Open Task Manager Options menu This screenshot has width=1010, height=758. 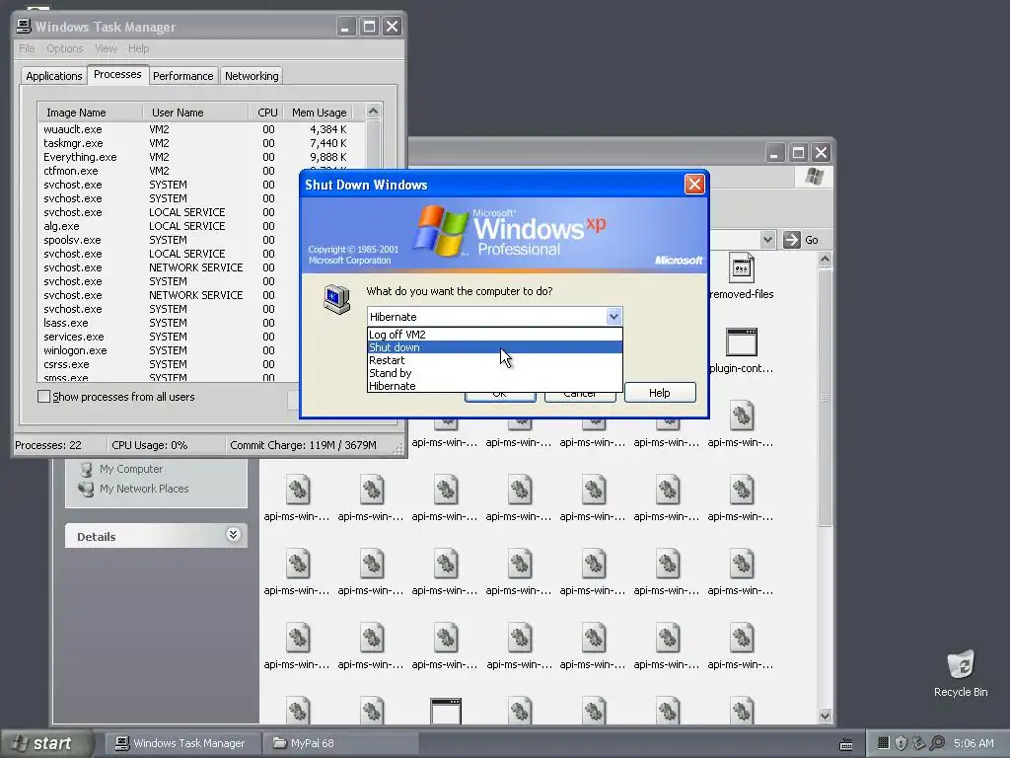(65, 48)
